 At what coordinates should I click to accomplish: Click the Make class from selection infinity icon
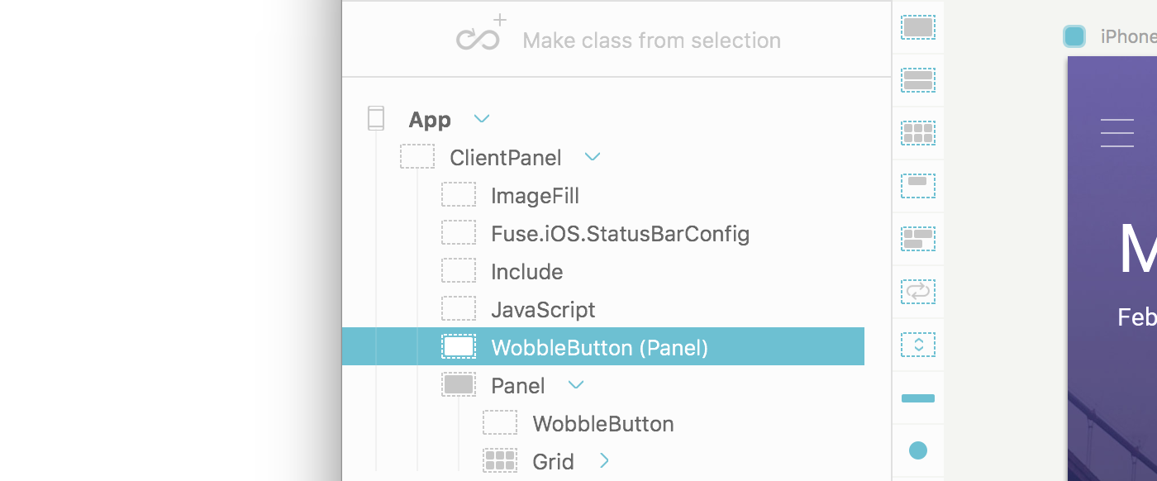(481, 36)
